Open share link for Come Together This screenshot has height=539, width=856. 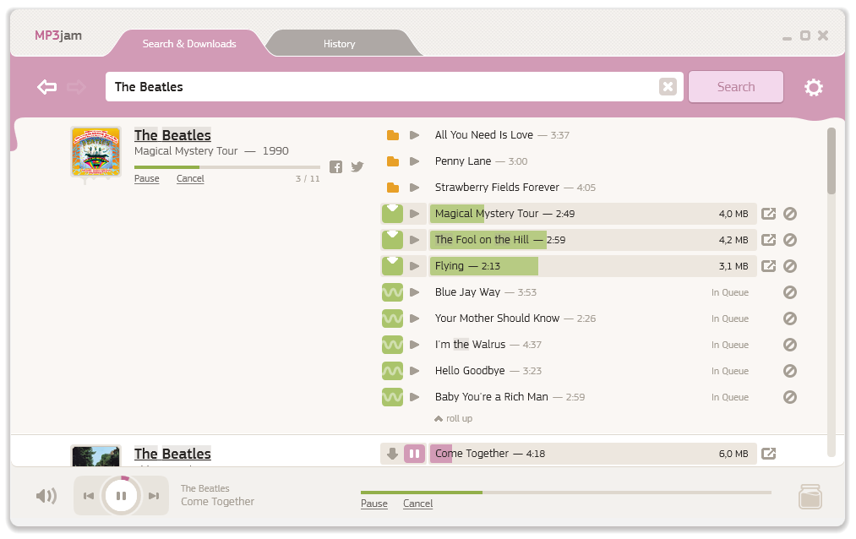point(769,454)
